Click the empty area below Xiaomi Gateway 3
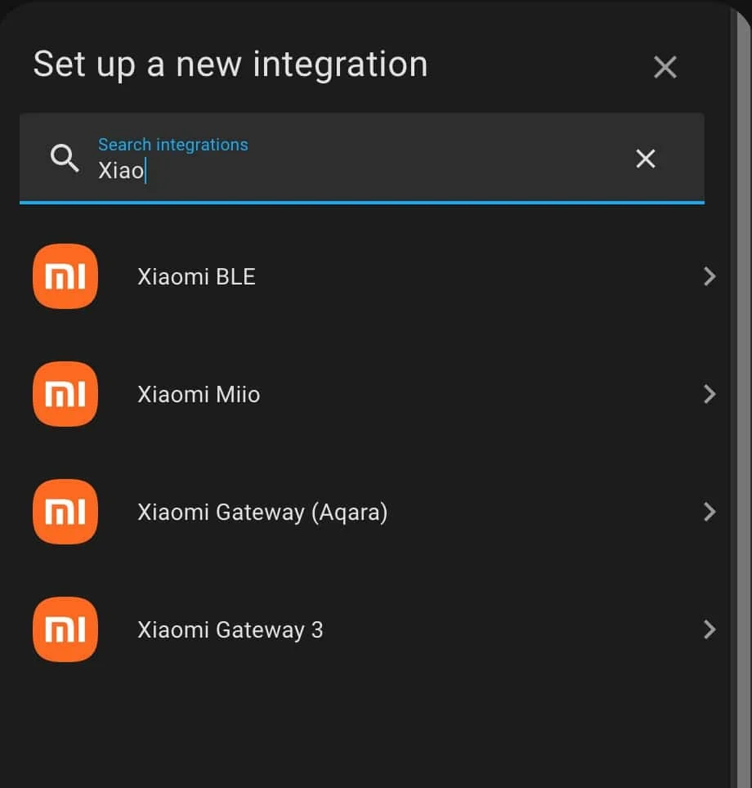The image size is (752, 788). 368,728
